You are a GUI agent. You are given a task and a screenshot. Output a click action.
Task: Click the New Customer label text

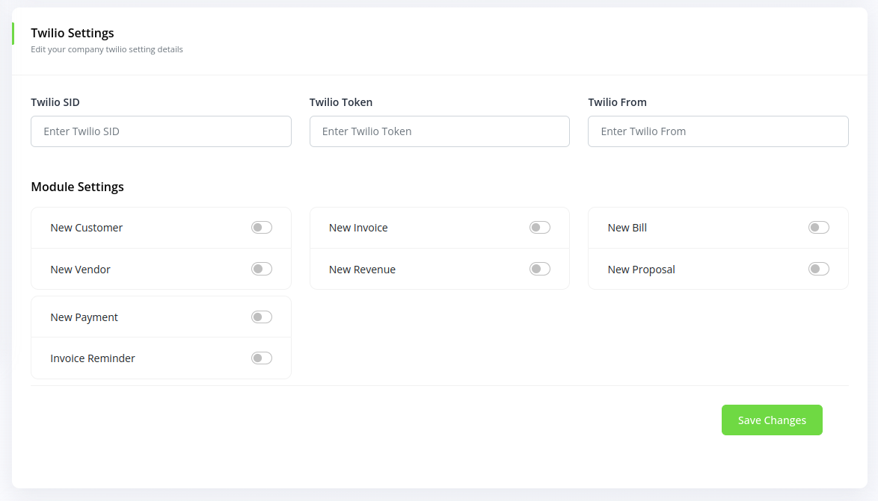pos(86,228)
